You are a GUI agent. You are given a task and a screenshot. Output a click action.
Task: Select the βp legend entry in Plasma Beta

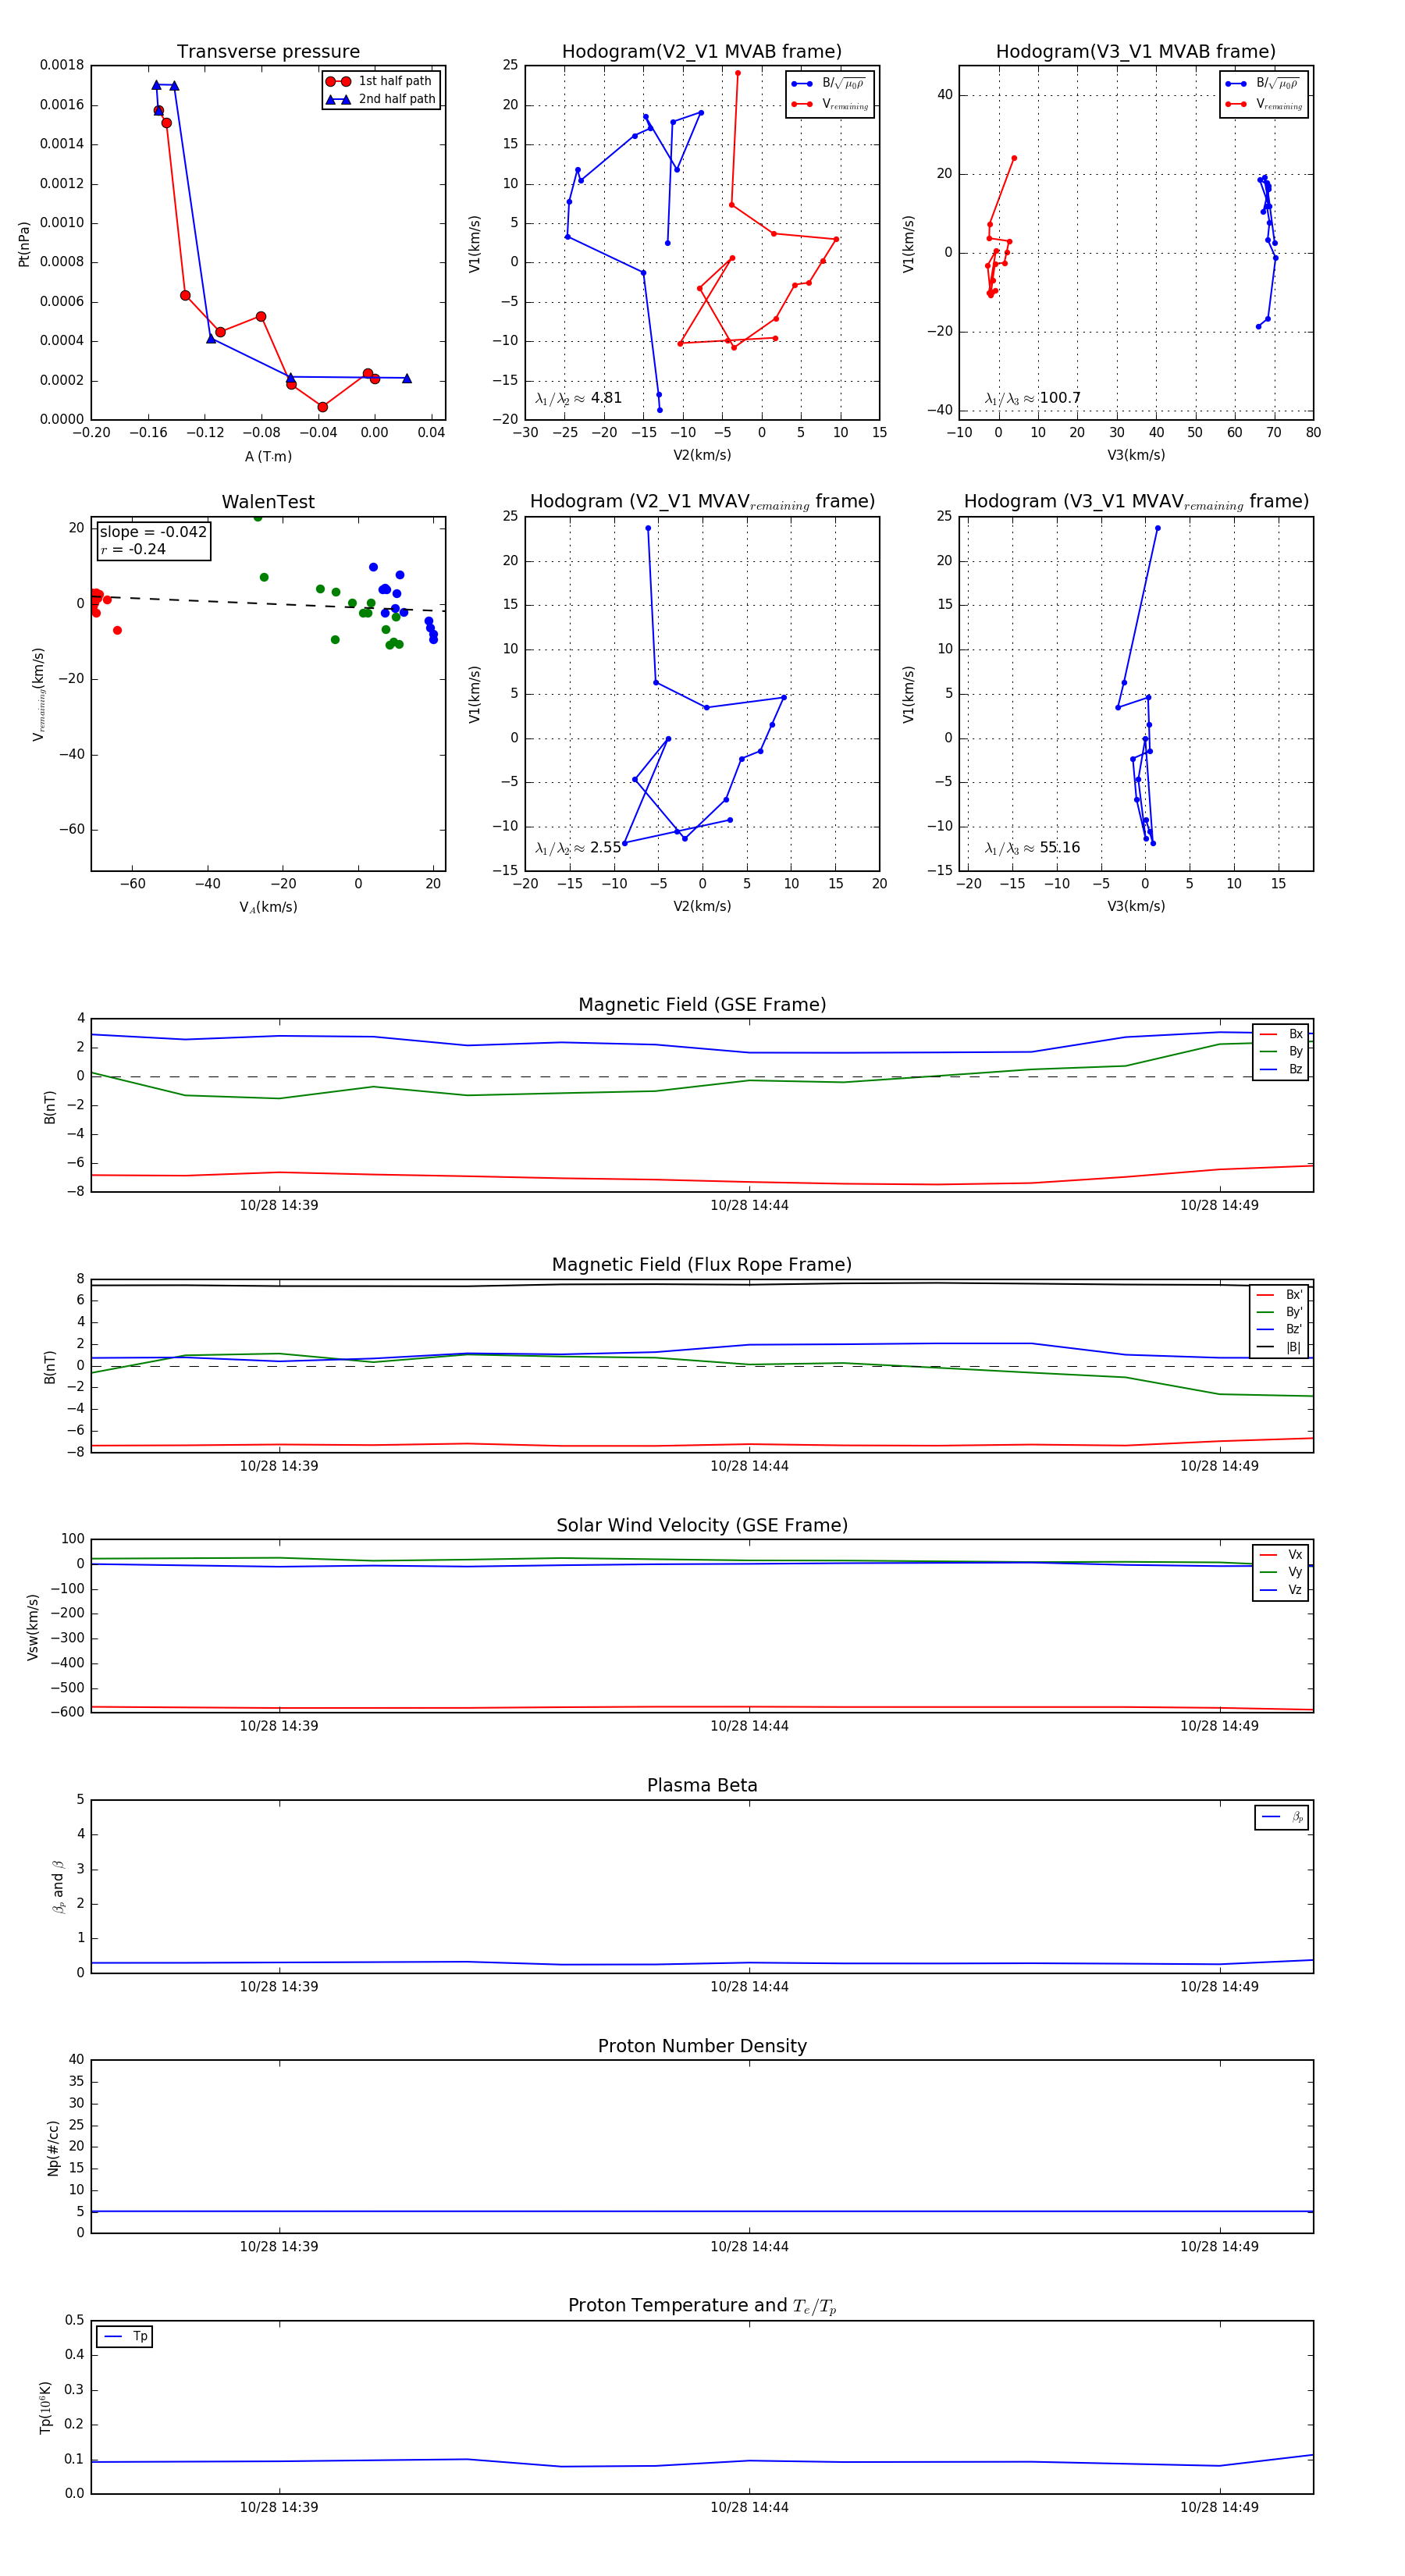tap(1282, 1817)
